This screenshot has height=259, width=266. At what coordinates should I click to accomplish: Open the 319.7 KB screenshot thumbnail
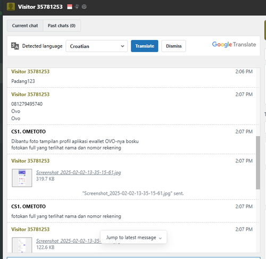point(22,178)
